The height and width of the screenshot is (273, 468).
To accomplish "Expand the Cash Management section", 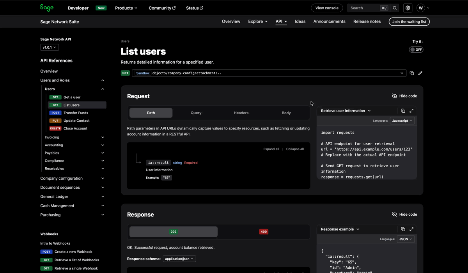I will click(103, 206).
